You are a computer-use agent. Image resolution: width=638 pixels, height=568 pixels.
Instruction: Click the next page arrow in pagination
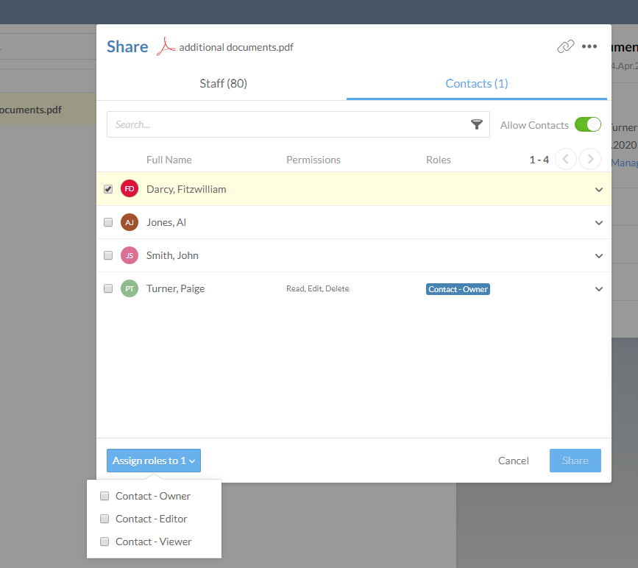coord(590,159)
